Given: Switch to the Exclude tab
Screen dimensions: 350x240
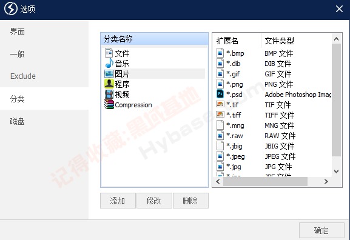Looking at the screenshot, I should point(44,76).
